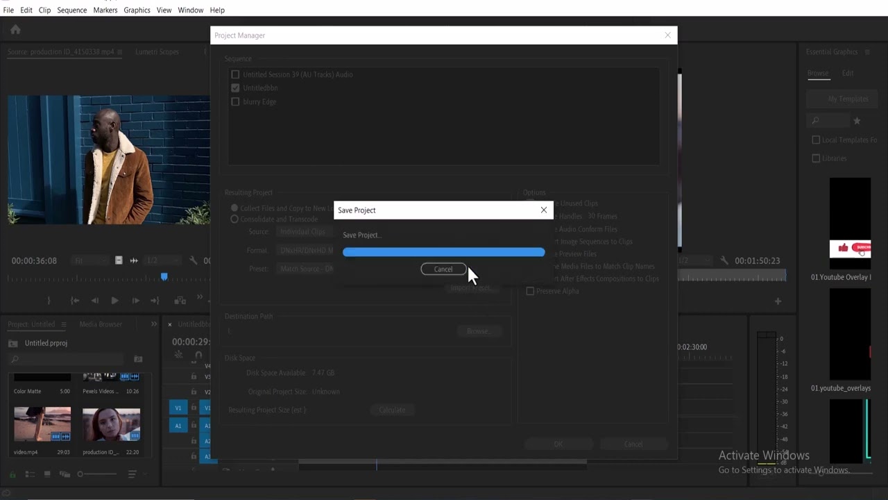Click the Home icon
The width and height of the screenshot is (888, 500).
(15, 29)
